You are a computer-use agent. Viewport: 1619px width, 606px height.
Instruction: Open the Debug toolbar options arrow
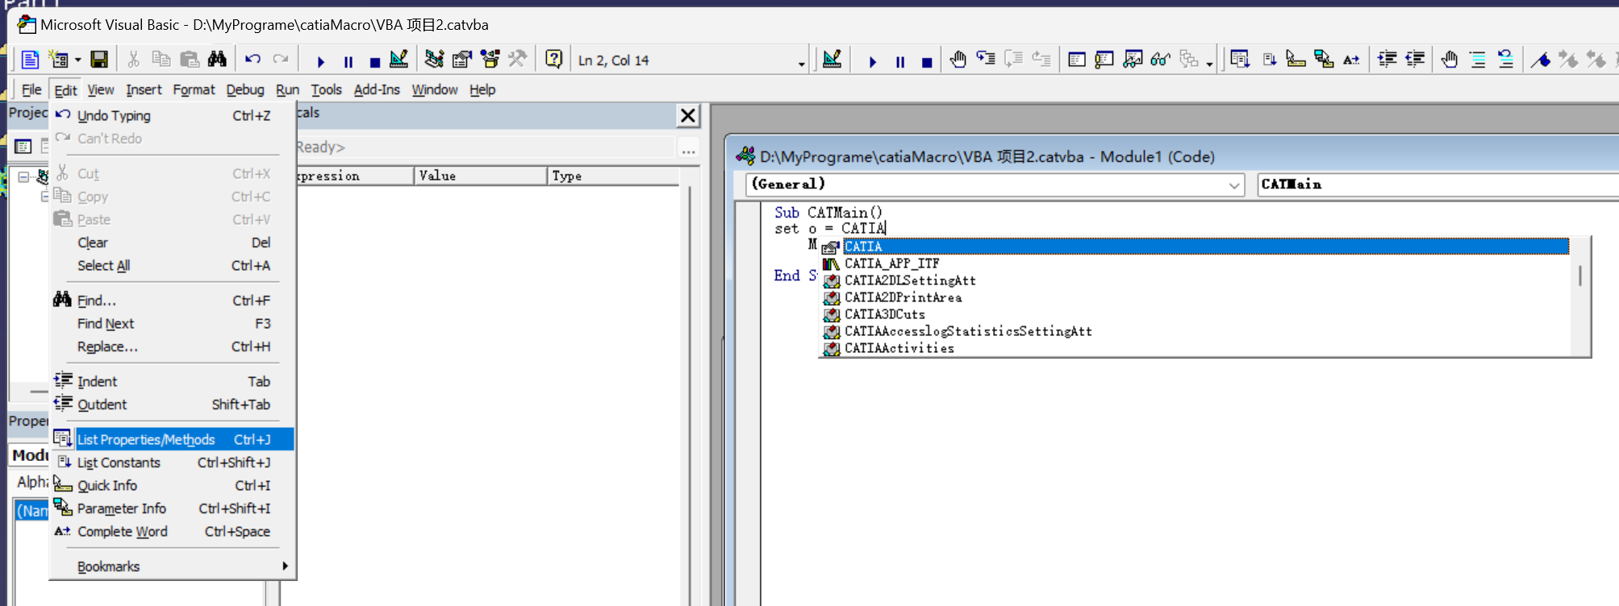pyautogui.click(x=1209, y=64)
